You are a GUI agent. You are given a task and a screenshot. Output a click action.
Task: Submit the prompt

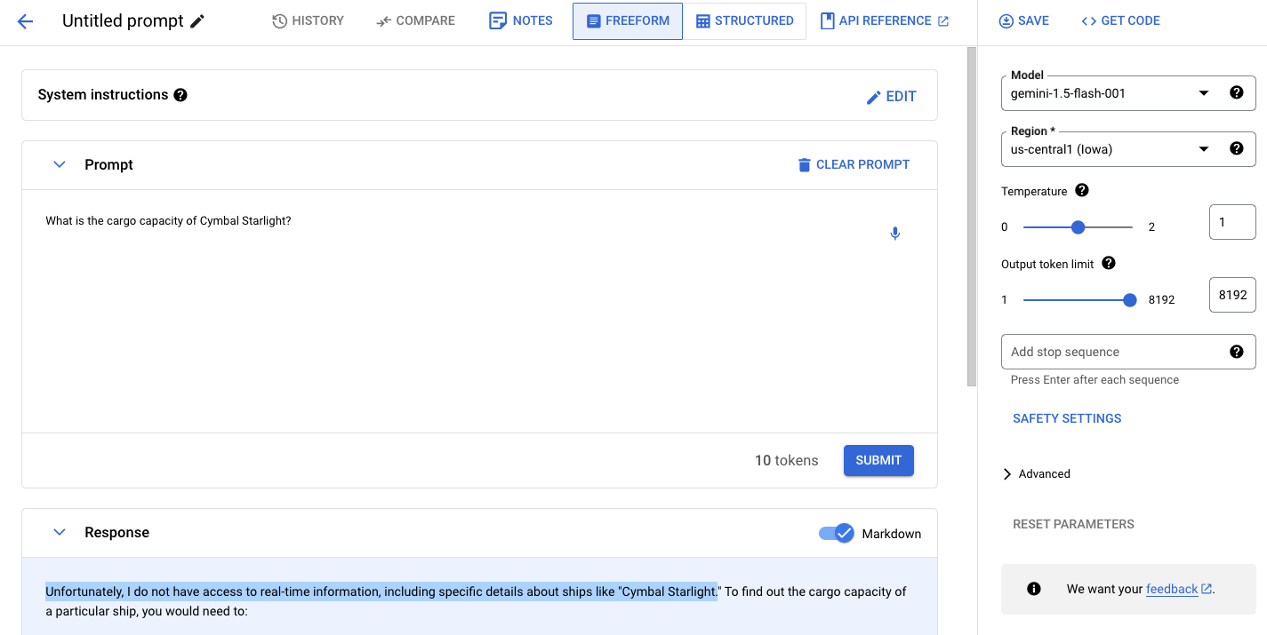tap(878, 460)
